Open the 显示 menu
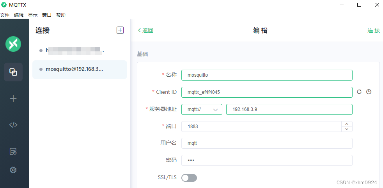 [x=33, y=15]
